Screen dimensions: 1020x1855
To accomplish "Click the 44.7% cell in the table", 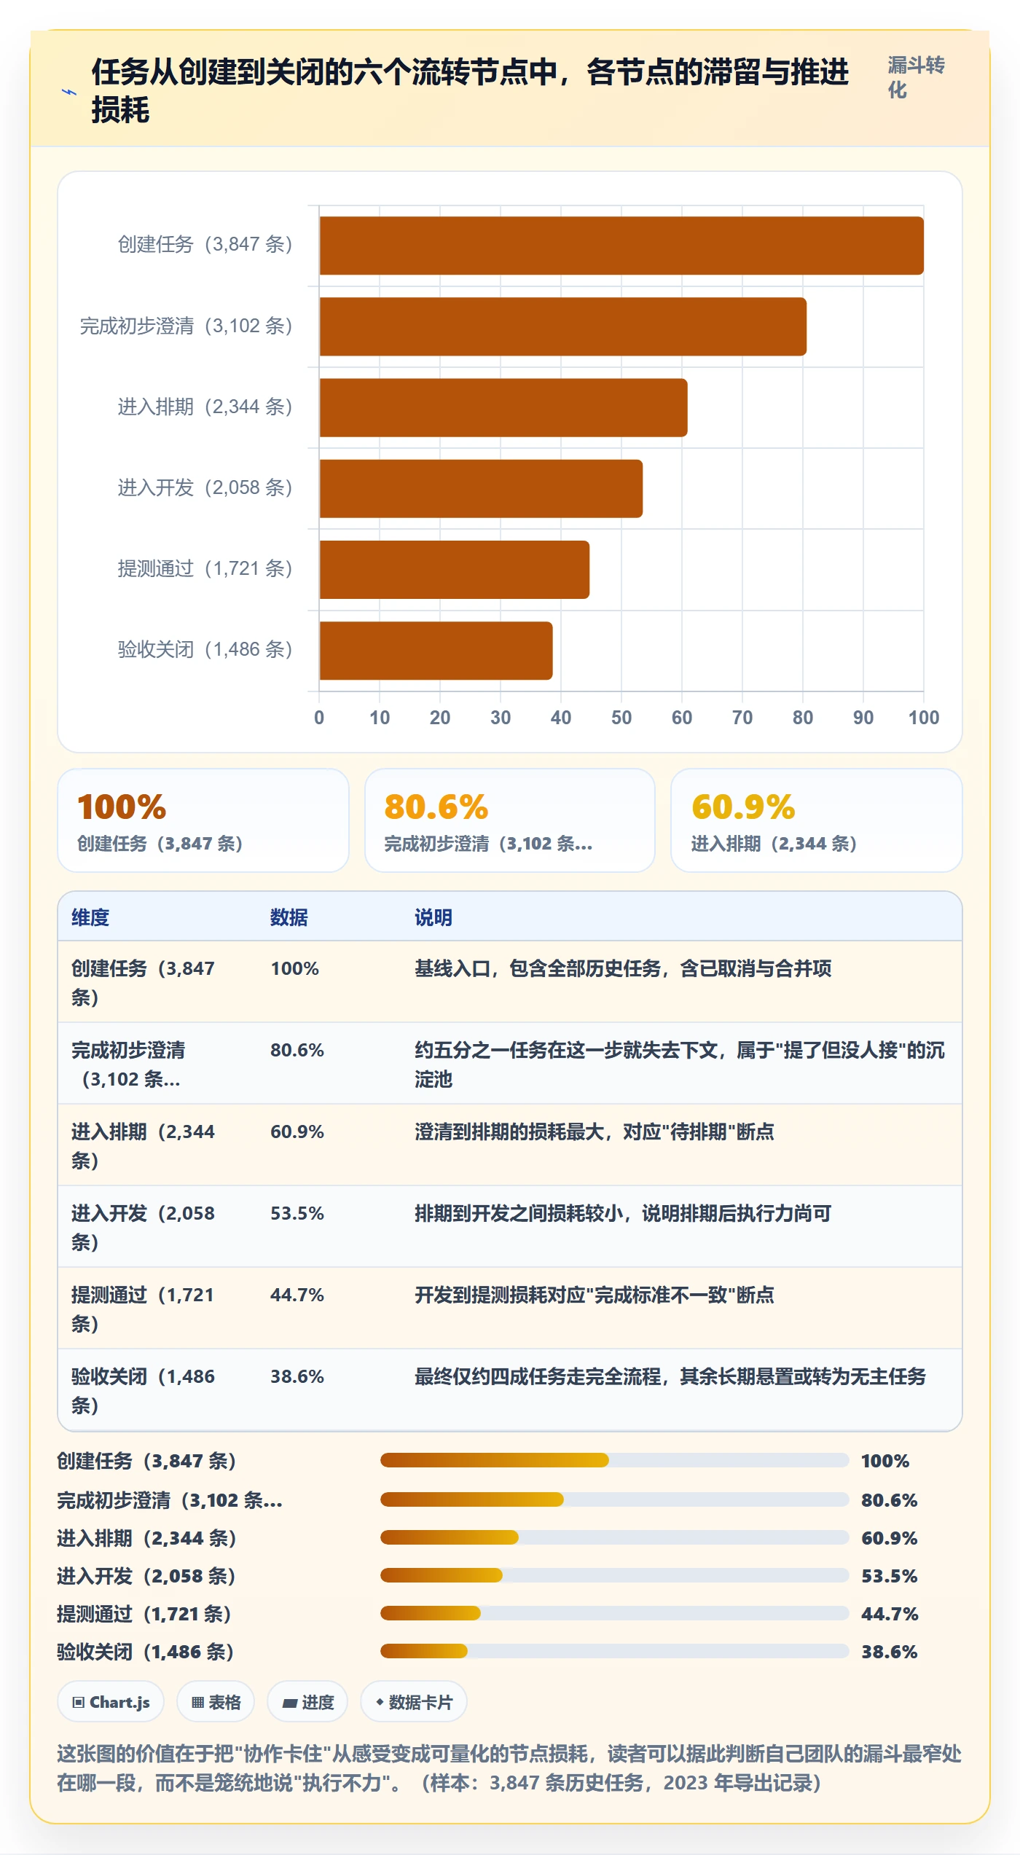I will click(x=297, y=1295).
